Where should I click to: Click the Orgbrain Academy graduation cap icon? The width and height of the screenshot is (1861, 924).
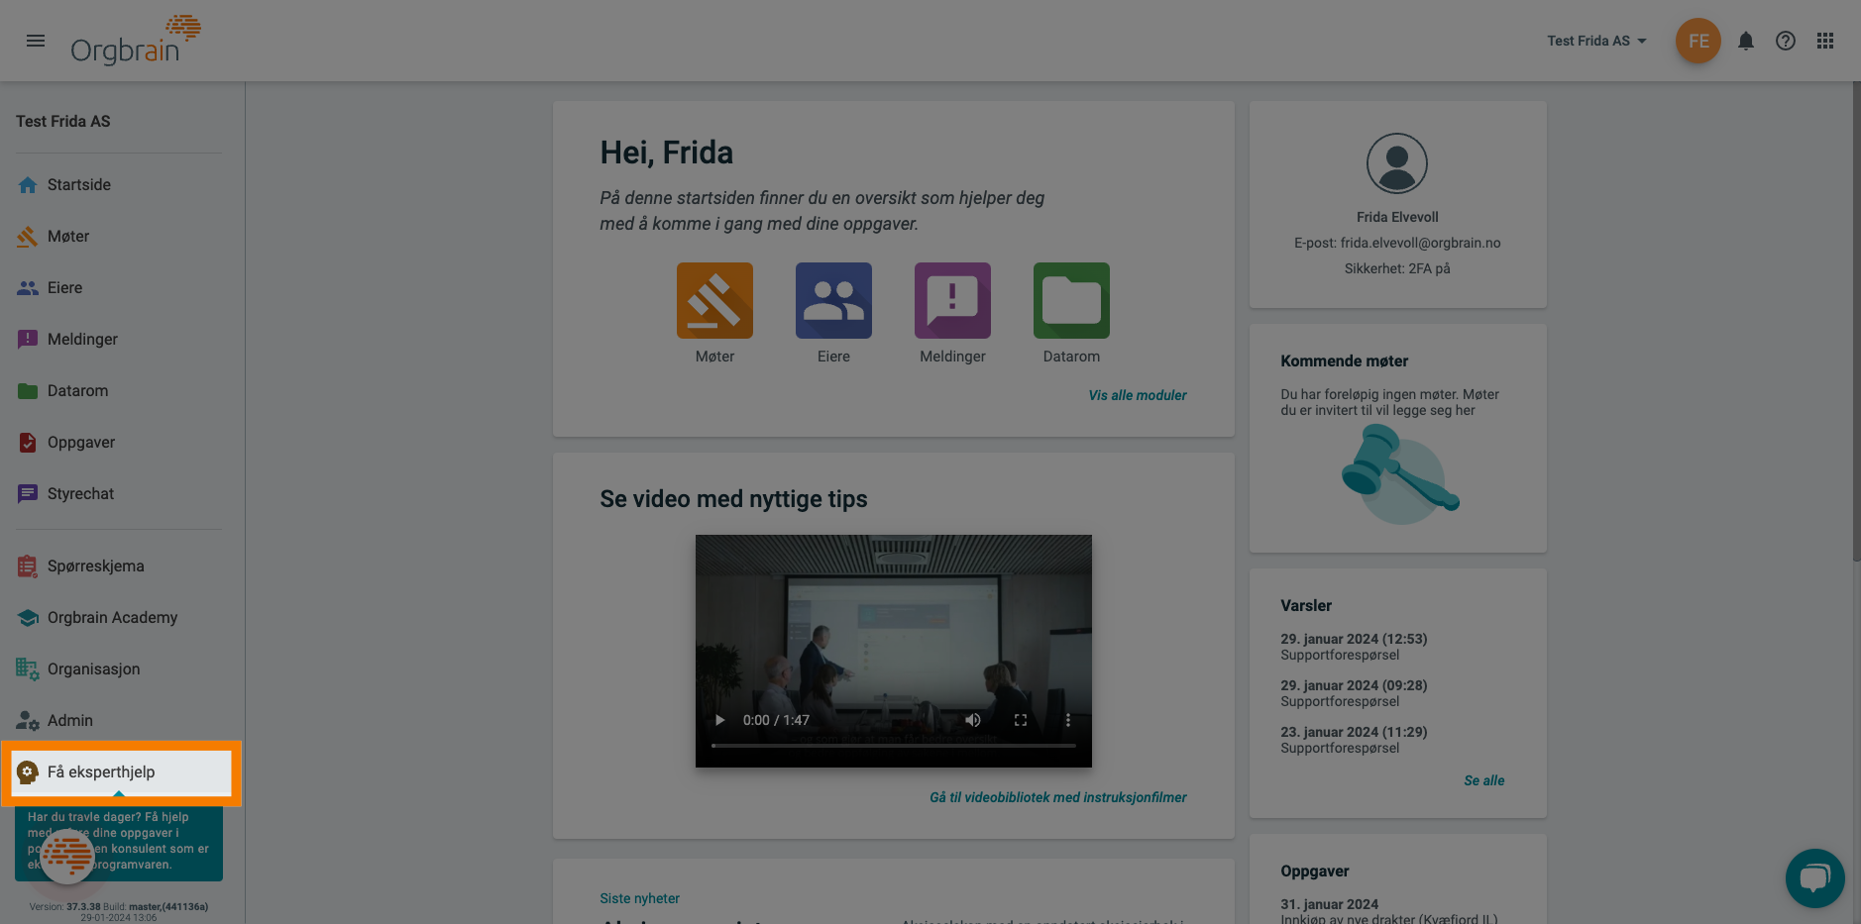(x=28, y=617)
